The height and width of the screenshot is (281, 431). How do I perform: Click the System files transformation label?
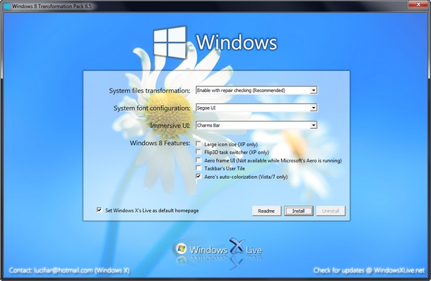click(x=149, y=91)
